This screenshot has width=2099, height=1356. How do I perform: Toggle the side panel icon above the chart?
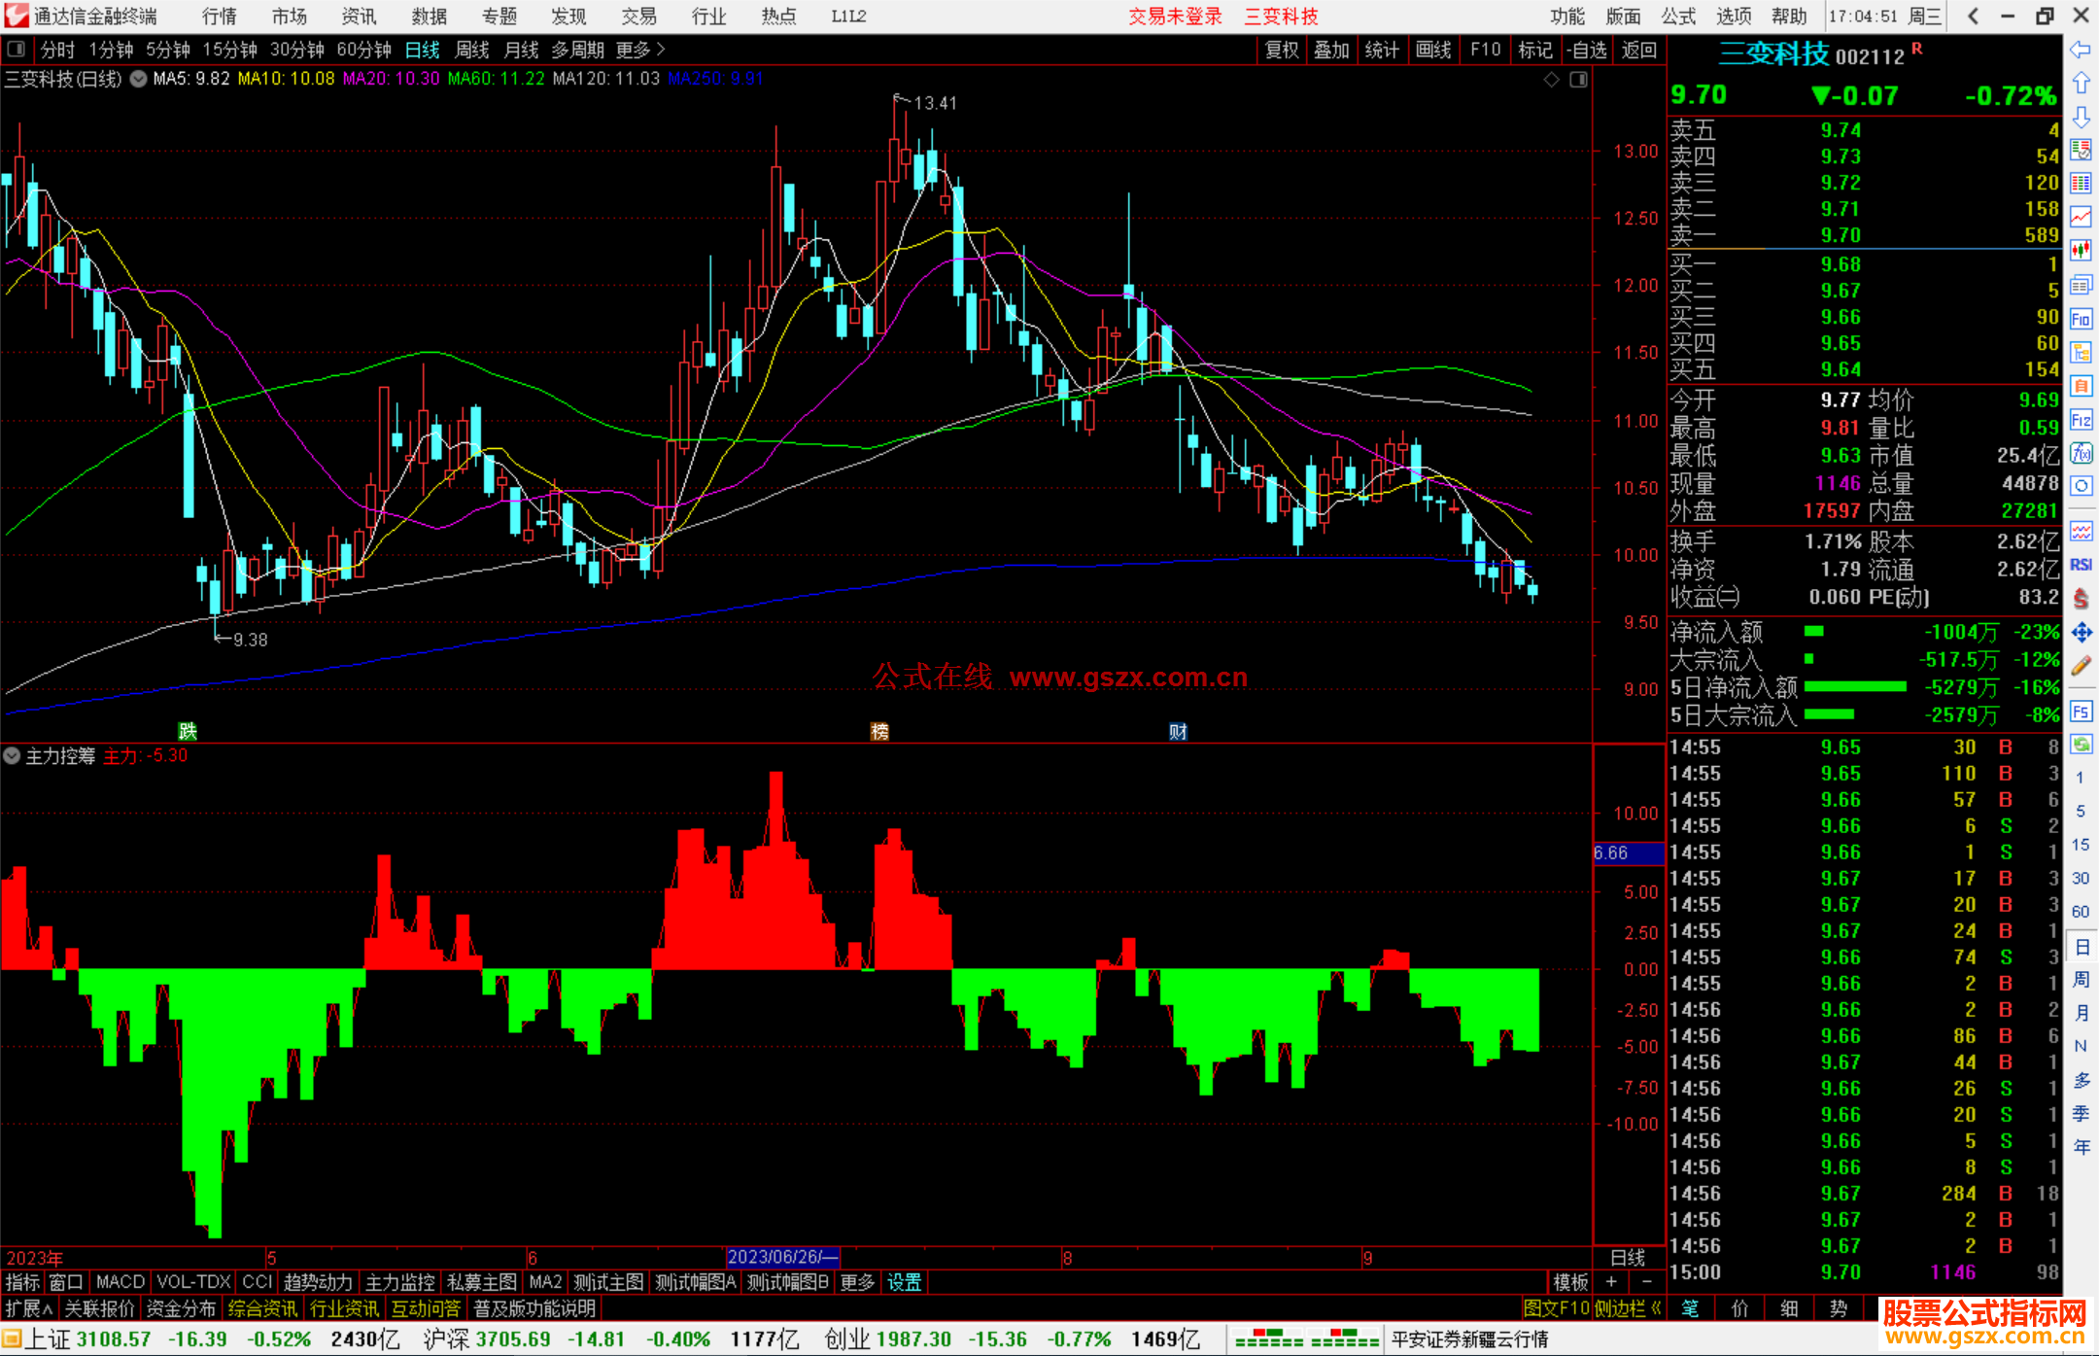coord(1578,80)
